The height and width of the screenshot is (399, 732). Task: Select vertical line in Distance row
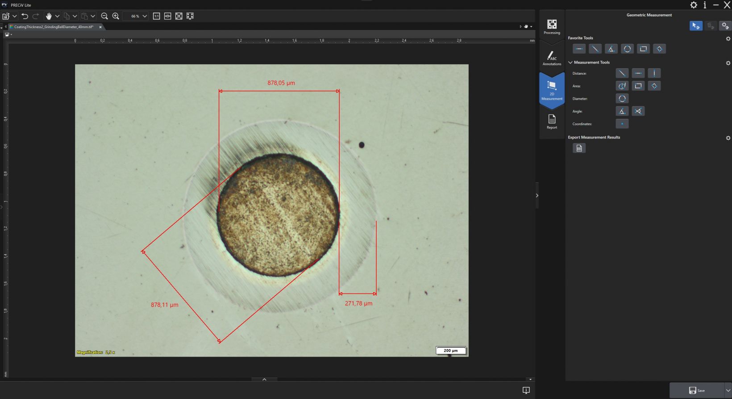point(654,73)
